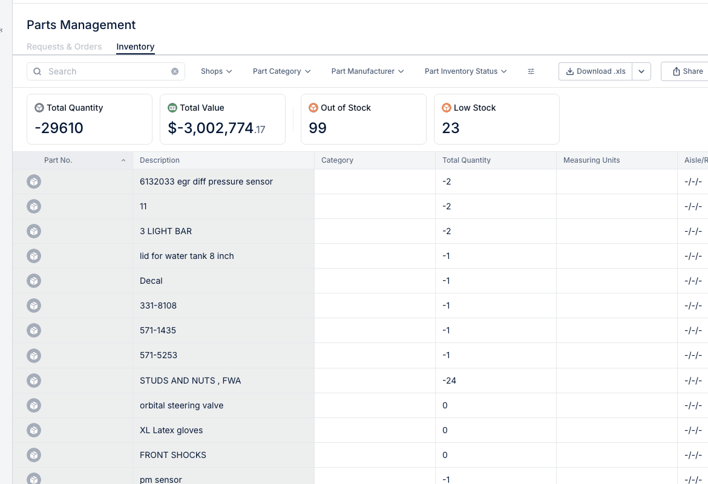Click the search magnifier icon
The image size is (708, 484).
tap(38, 71)
